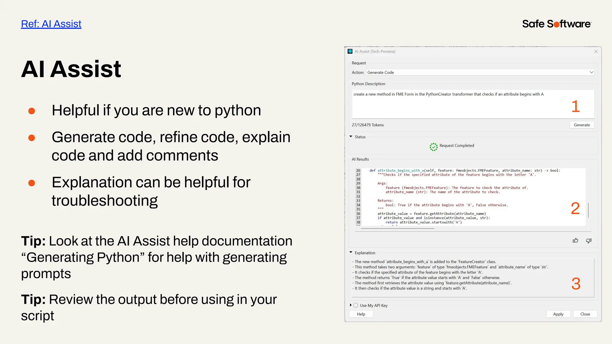Viewport: 612px width, 344px height.
Task: Click the 'Python Description' group label
Action: coord(368,84)
